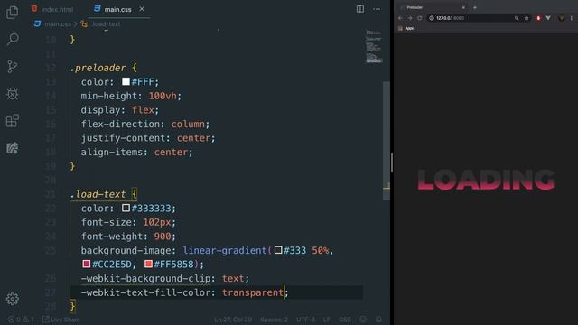
Task: Open the Live Share activity bar icon
Action: [12, 148]
